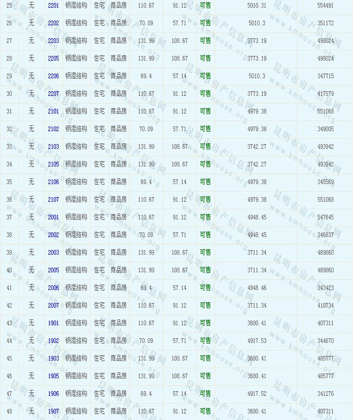Click room number 2105
Screen dimensions: 353x420
point(54,164)
